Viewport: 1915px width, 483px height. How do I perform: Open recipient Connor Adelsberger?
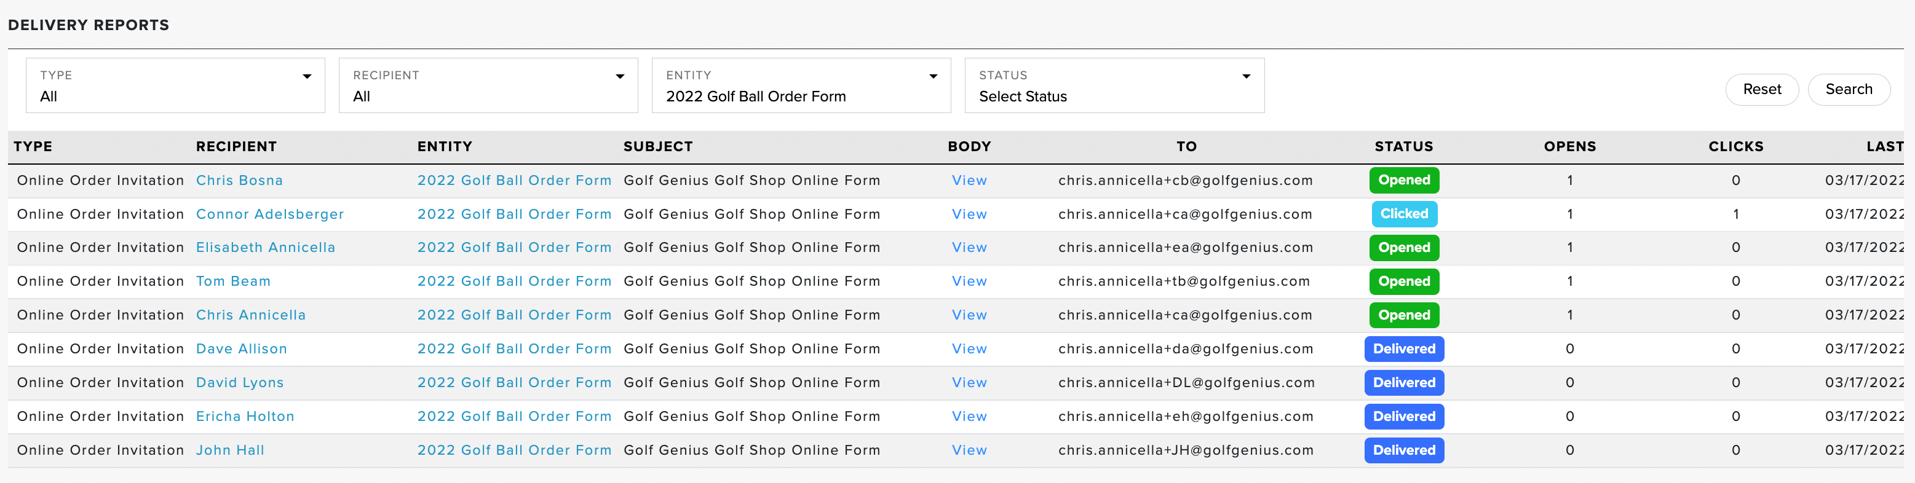coord(270,214)
